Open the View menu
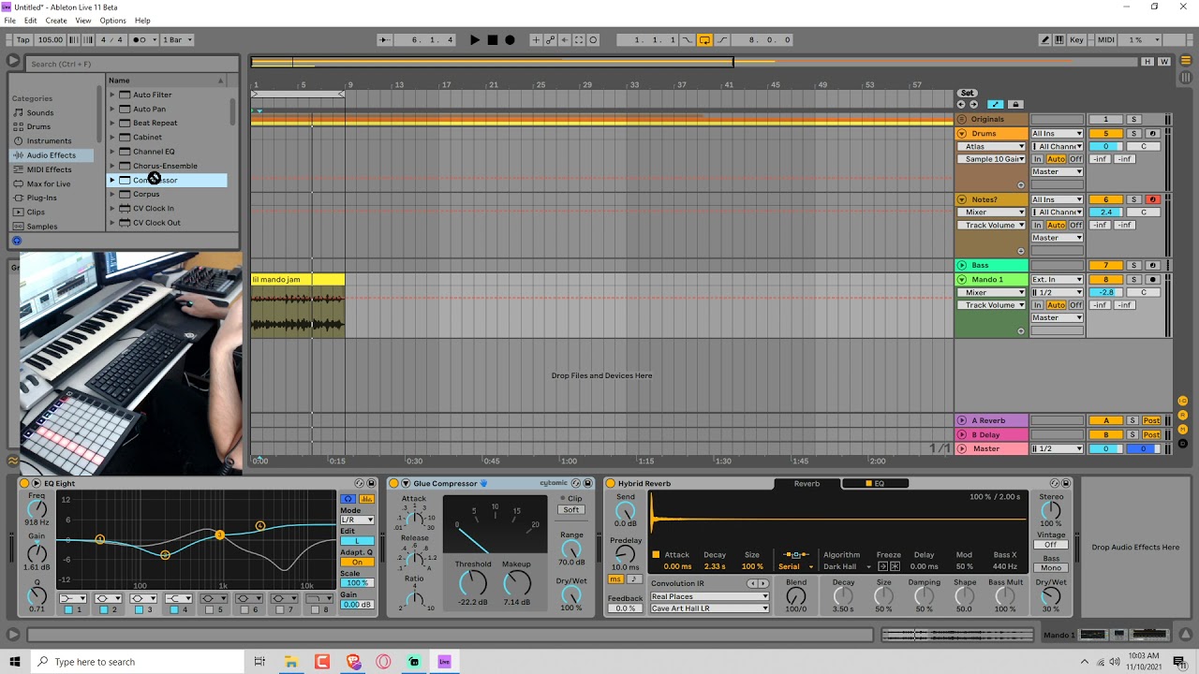The width and height of the screenshot is (1199, 674). [83, 21]
